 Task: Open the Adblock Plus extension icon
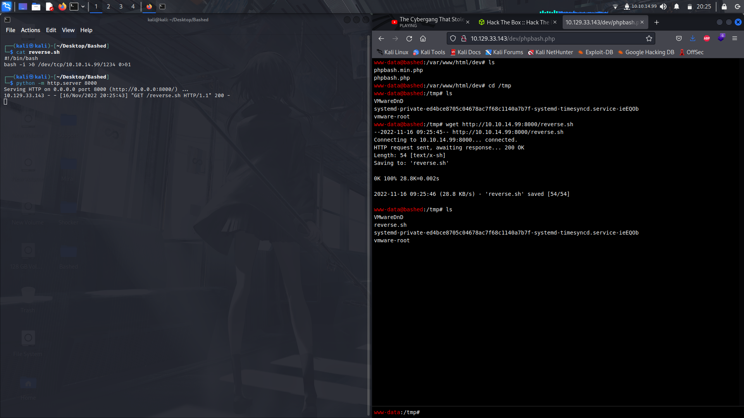pyautogui.click(x=707, y=38)
